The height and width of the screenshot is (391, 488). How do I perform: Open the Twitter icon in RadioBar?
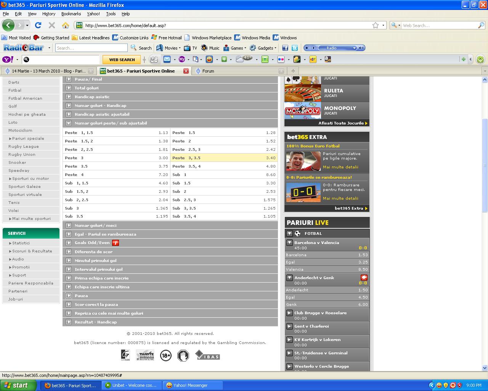point(294,48)
